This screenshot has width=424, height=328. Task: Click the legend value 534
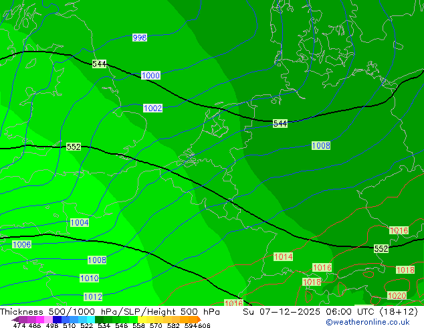pos(104,325)
